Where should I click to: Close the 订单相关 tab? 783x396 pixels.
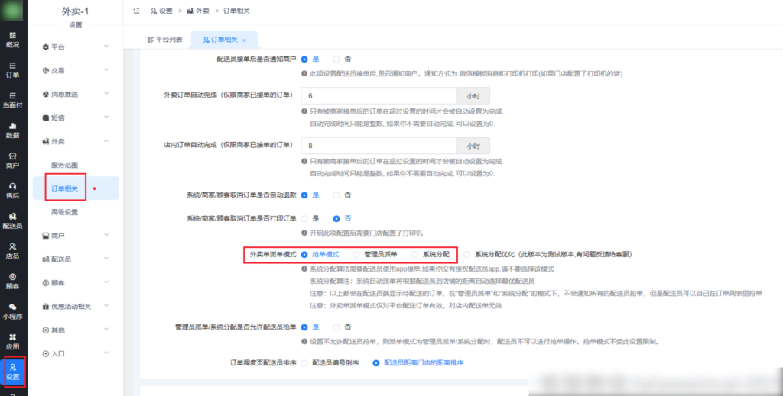[244, 40]
